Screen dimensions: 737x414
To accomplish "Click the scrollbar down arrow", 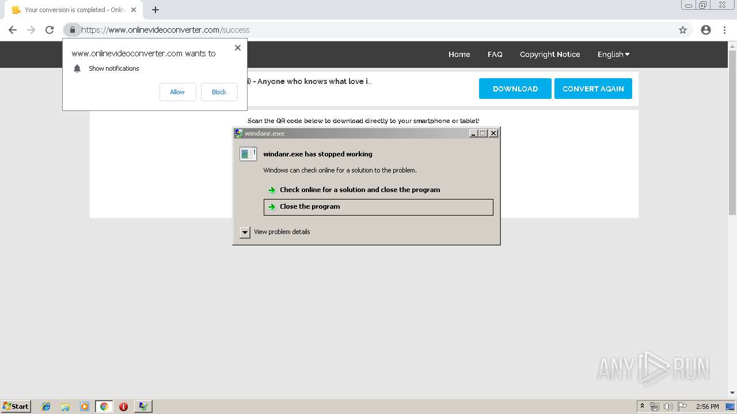I will click(732, 393).
